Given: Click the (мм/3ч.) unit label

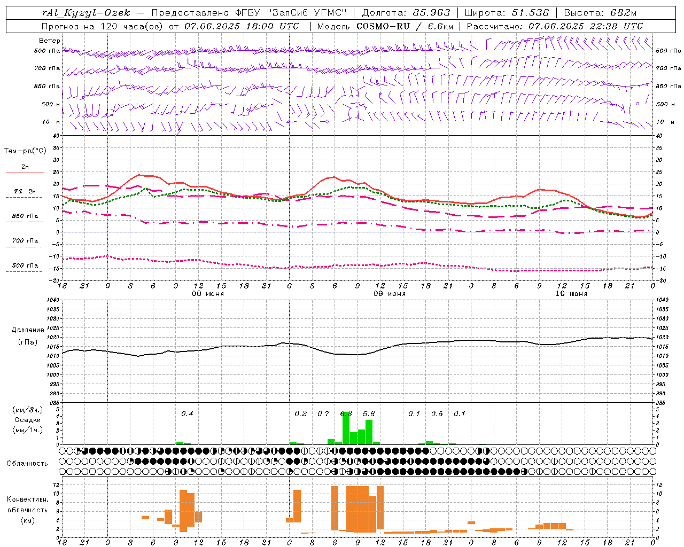Looking at the screenshot, I should pyautogui.click(x=27, y=410).
